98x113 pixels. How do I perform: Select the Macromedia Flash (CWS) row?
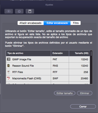[48, 78]
